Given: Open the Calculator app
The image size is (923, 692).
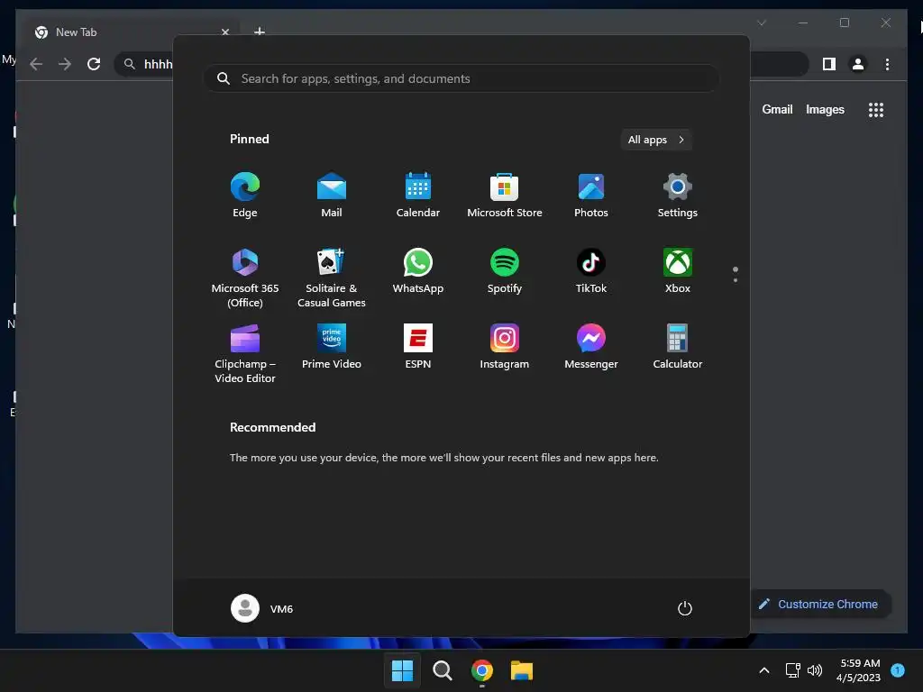Looking at the screenshot, I should [x=678, y=347].
